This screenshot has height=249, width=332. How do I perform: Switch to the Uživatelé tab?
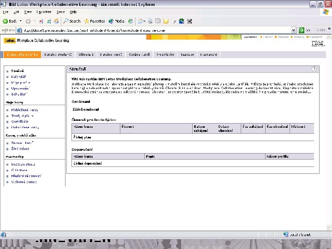[86, 54]
